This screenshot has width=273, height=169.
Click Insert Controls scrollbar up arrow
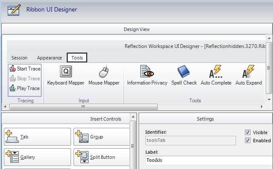[133, 117]
